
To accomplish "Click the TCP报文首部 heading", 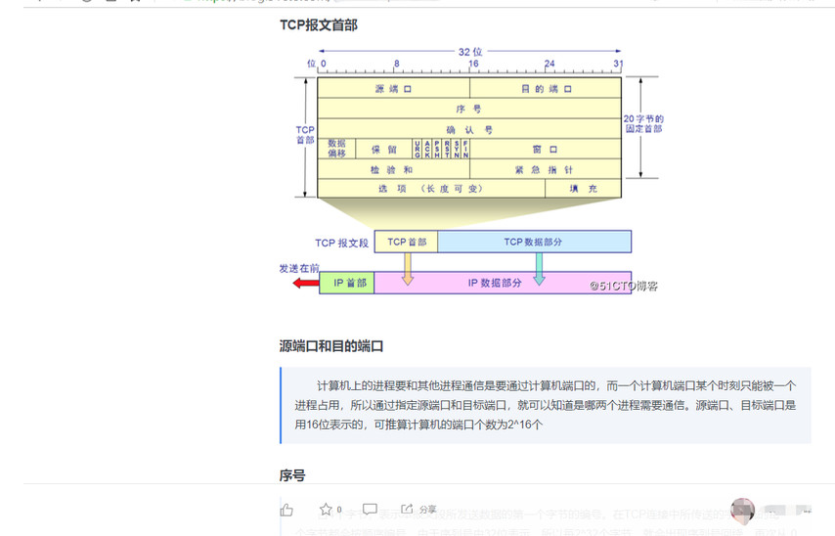I will point(319,24).
